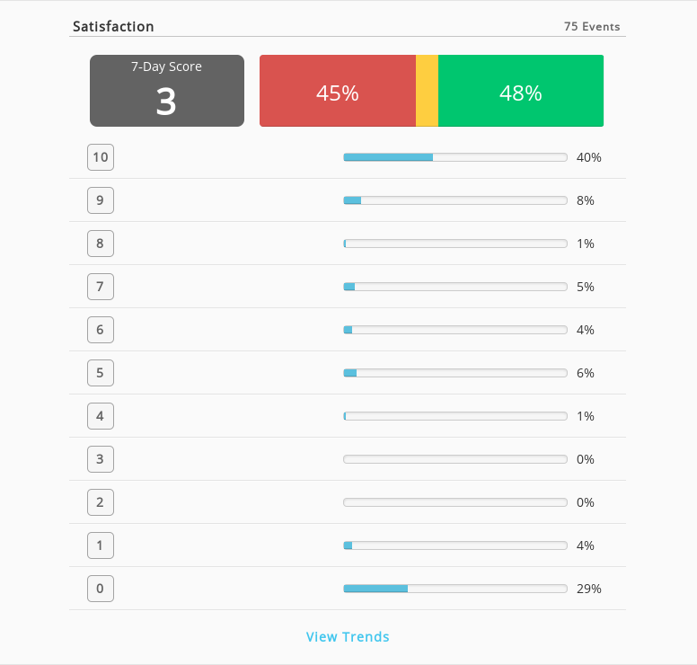The height and width of the screenshot is (665, 697).
Task: Select the score 9 badge
Action: click(x=101, y=200)
